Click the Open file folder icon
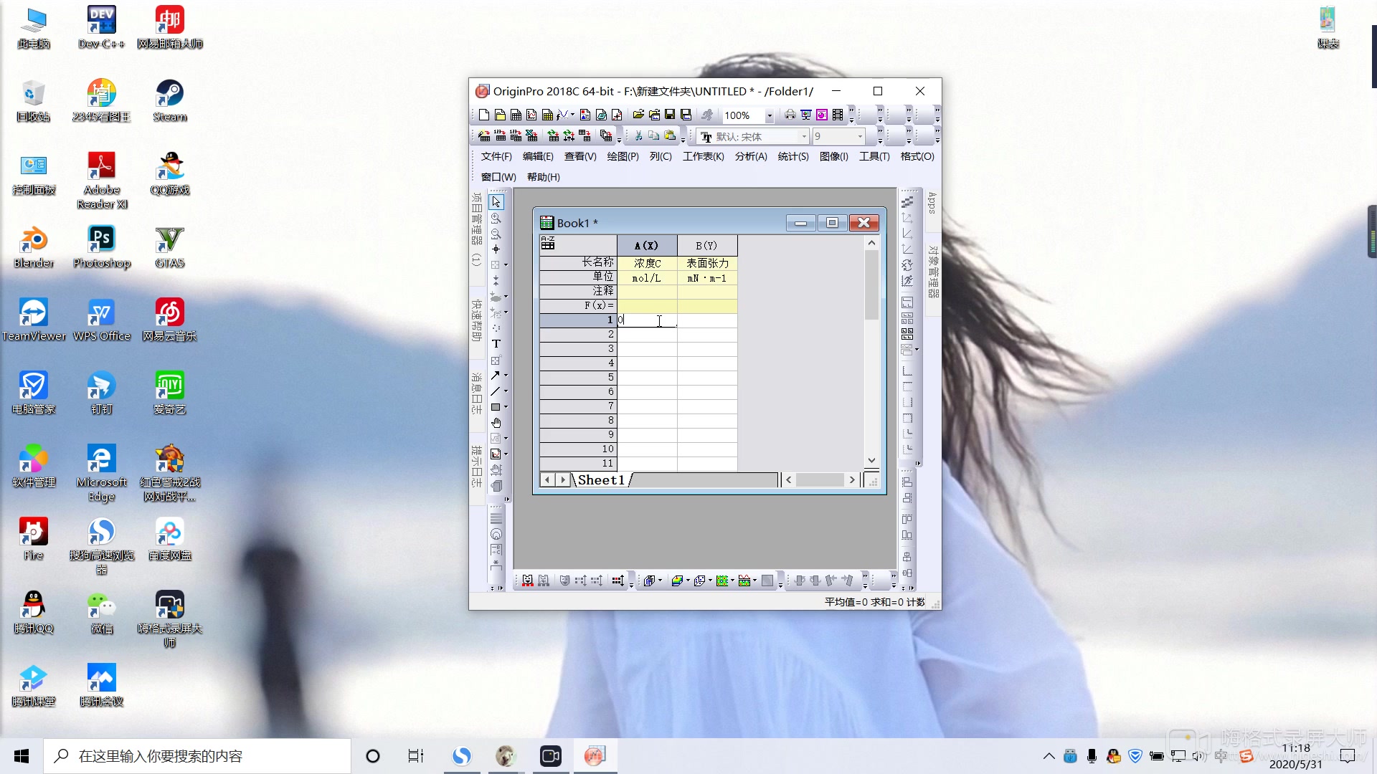Image resolution: width=1377 pixels, height=774 pixels. (638, 115)
